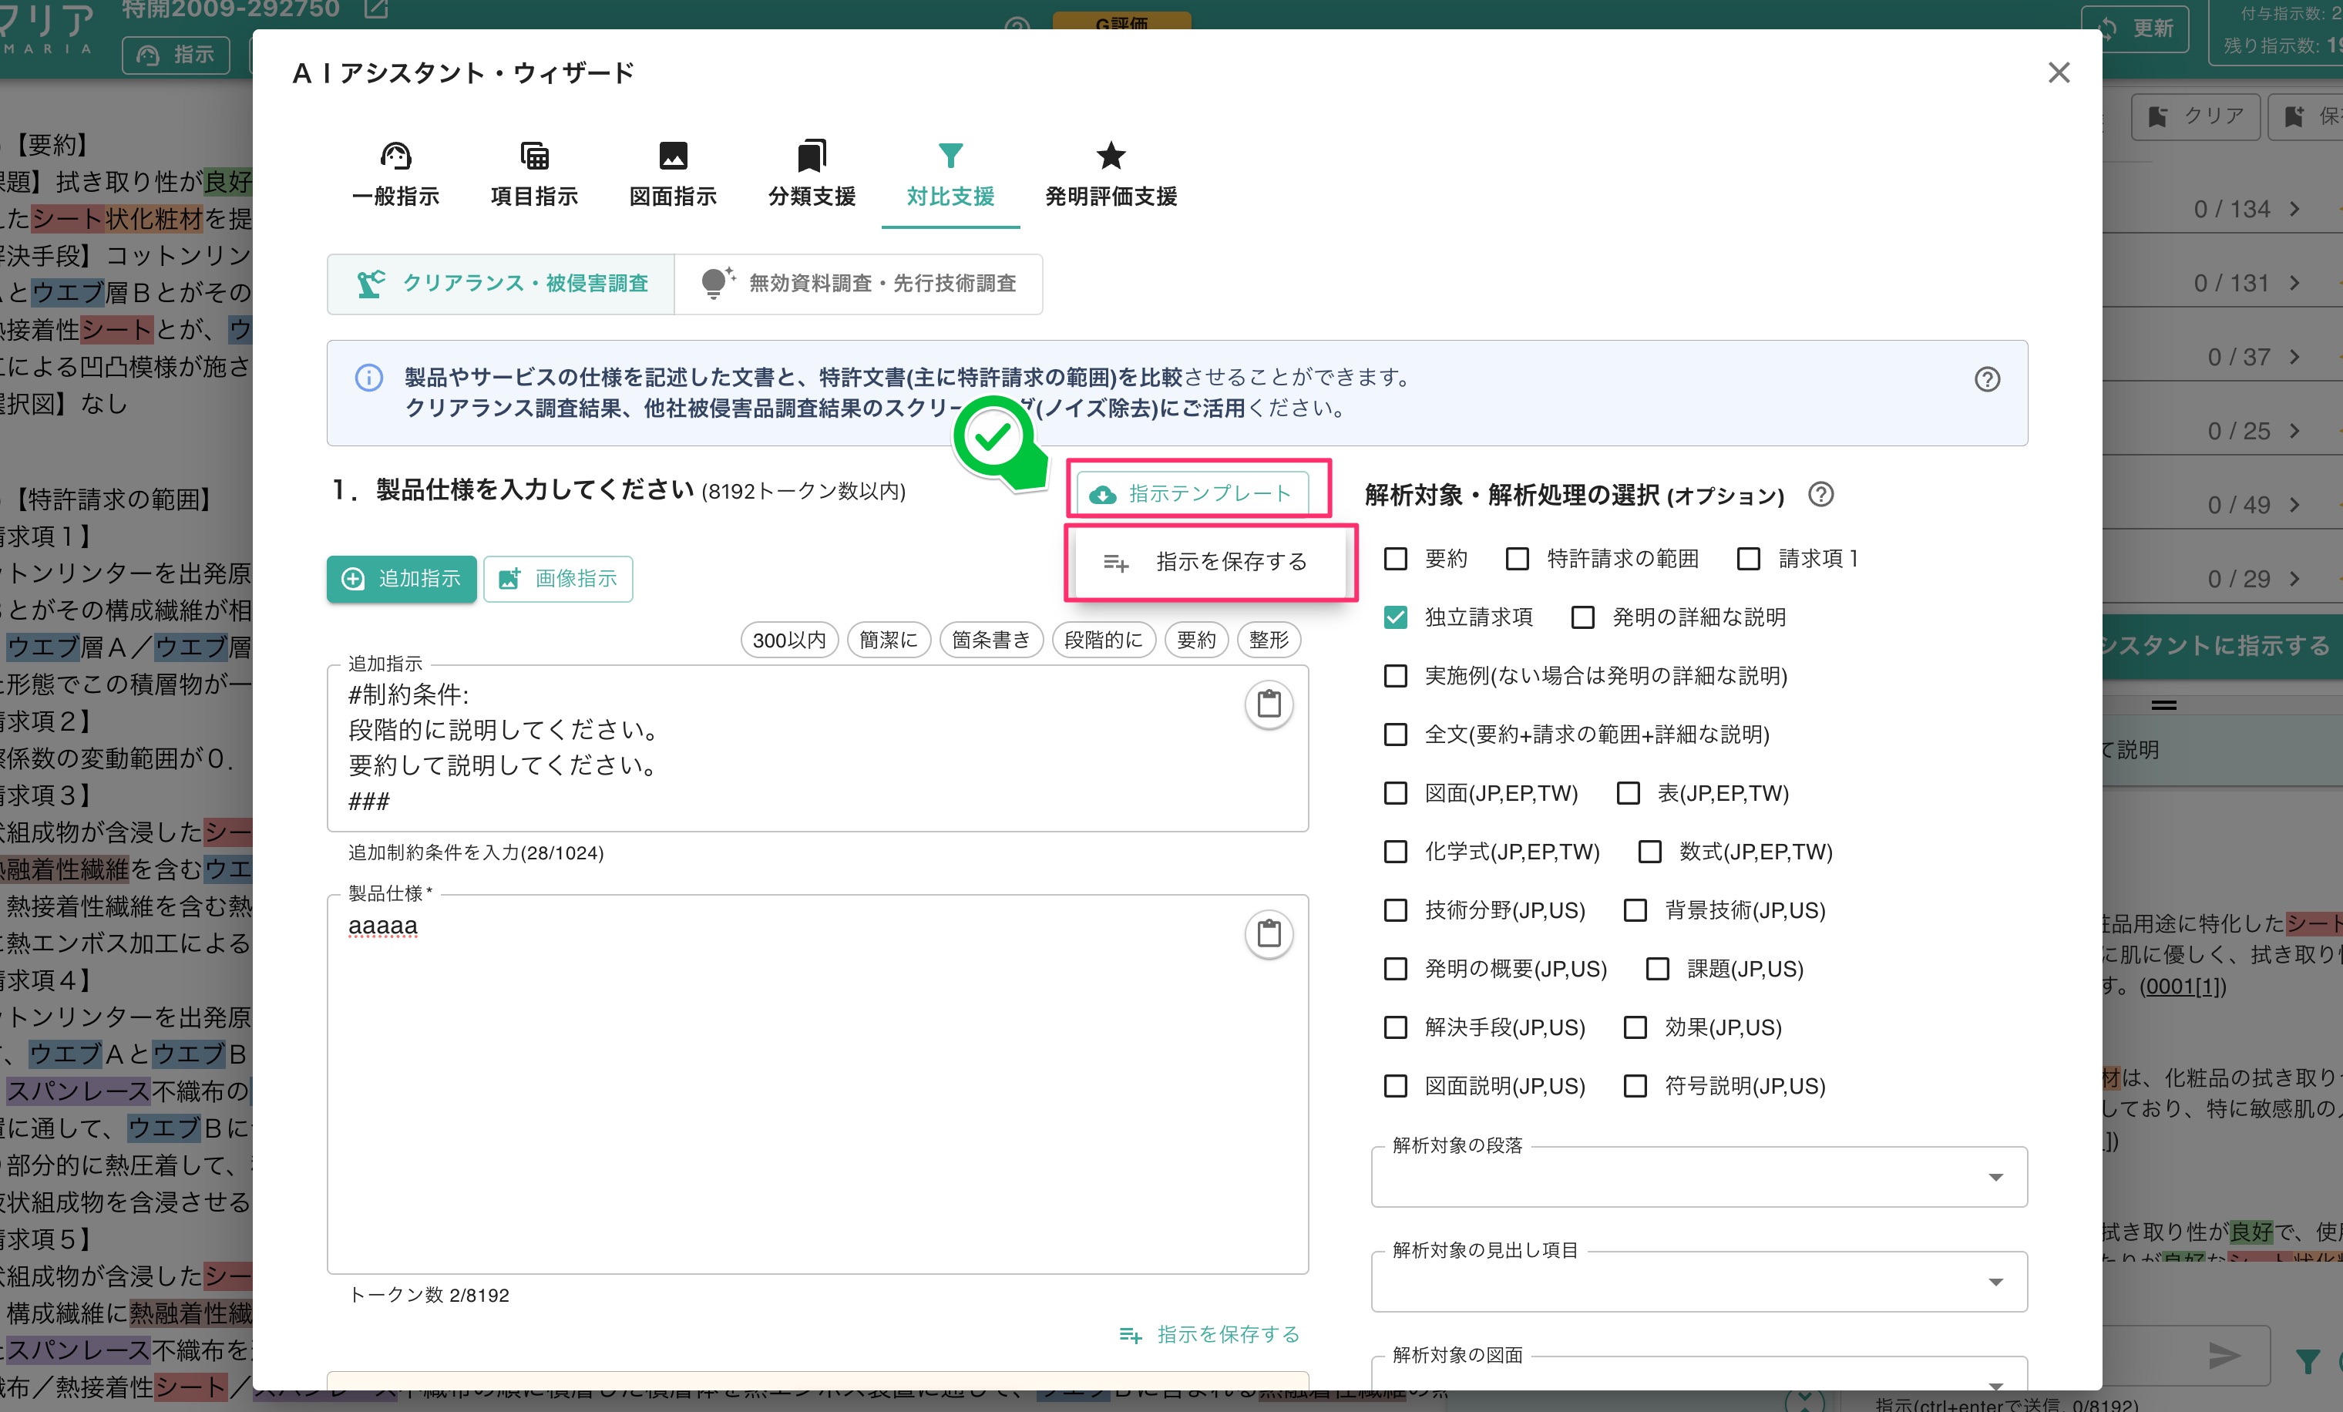Click 指示を保存する link below token count
The height and width of the screenshot is (1412, 2343).
coord(1209,1334)
